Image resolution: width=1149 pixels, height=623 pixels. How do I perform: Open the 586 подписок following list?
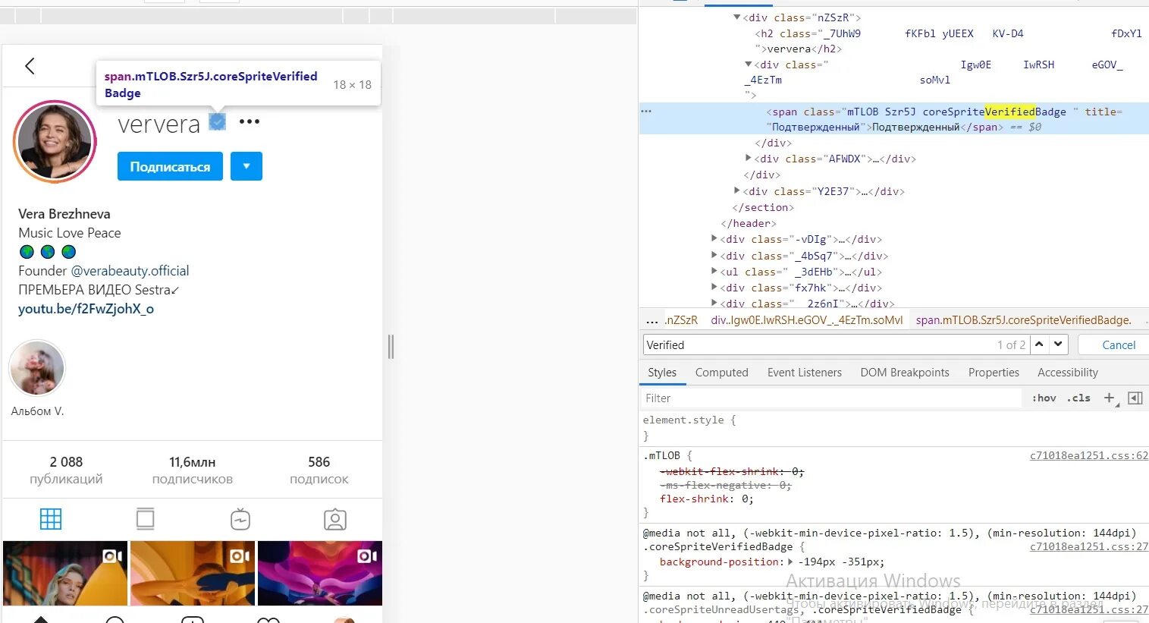[319, 470]
